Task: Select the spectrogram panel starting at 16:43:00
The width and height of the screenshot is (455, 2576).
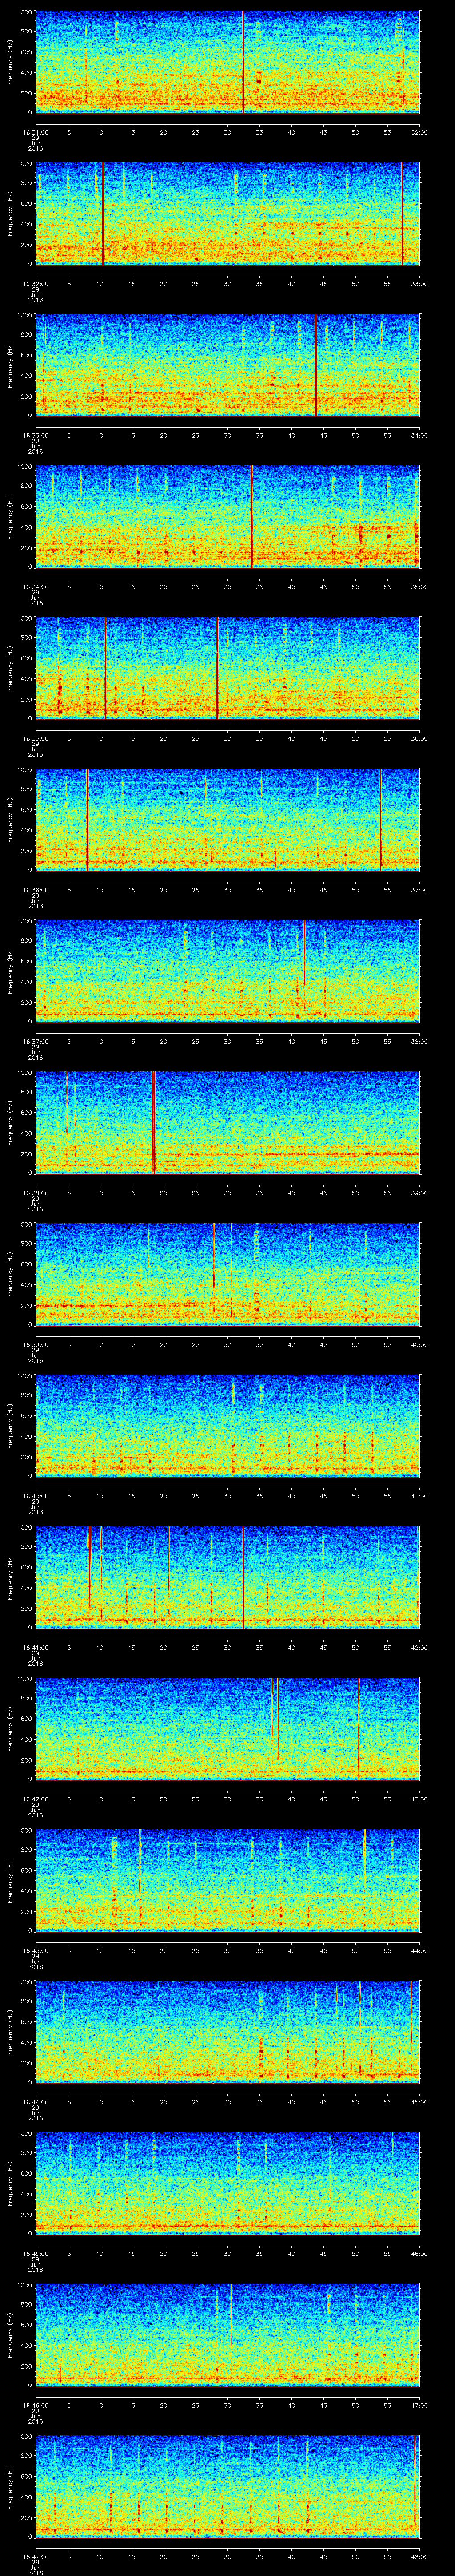Action: (228, 1879)
